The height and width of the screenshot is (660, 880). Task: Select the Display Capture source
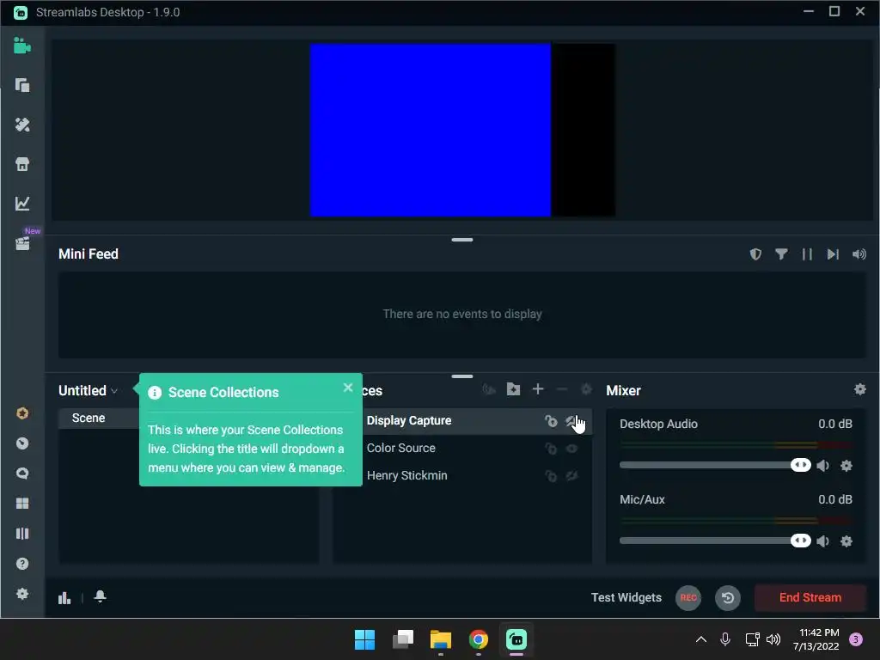point(408,421)
